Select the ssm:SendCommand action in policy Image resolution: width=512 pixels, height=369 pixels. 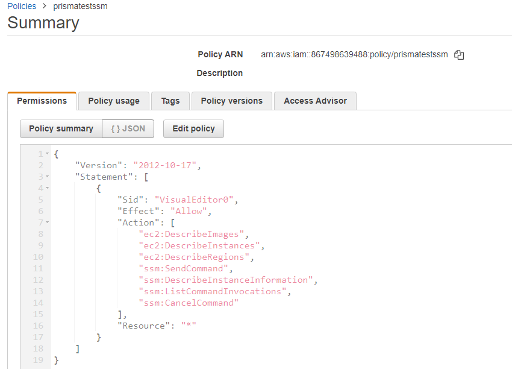point(183,268)
